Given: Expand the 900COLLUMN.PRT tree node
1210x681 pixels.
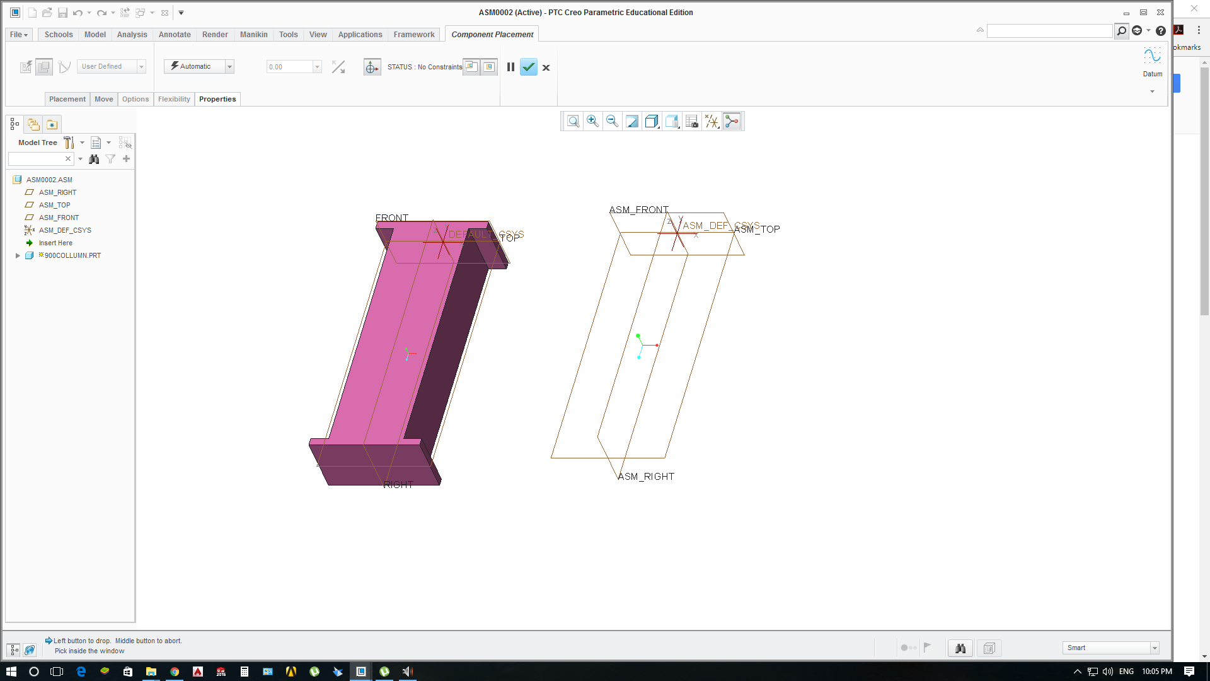Looking at the screenshot, I should pyautogui.click(x=18, y=255).
